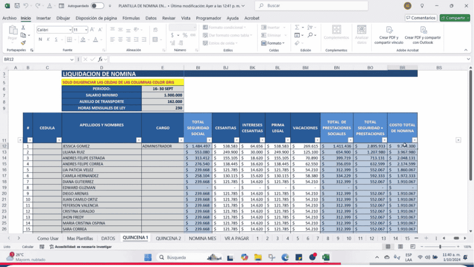Collapse the ribbon with chevron arrow
The width and height of the screenshot is (474, 267).
pyautogui.click(x=466, y=50)
